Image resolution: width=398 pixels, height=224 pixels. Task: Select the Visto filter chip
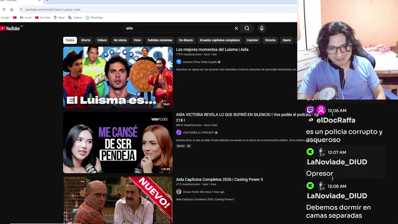tap(137, 40)
